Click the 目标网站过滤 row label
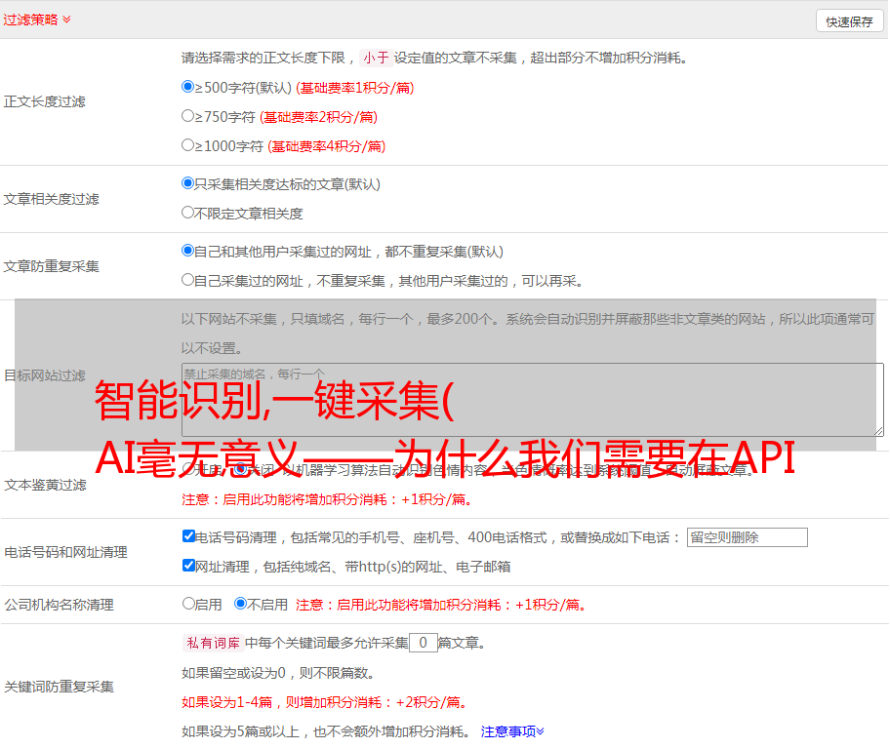Image resolution: width=890 pixels, height=749 pixels. 44,375
